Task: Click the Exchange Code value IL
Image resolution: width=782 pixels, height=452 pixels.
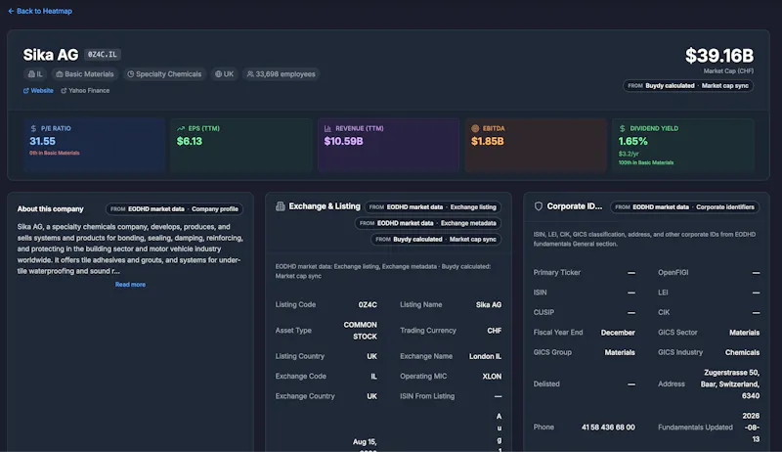Action: [373, 376]
